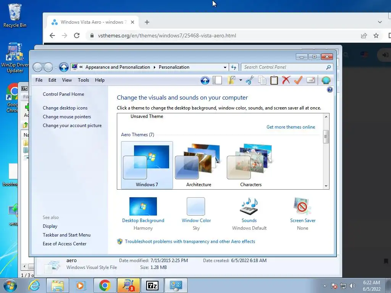This screenshot has width=391, height=293.
Task: Click the blue Up arrow in Classic Shell toolbar
Action: click(205, 80)
